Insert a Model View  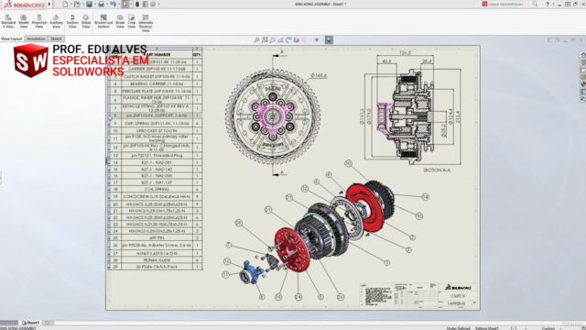coord(24,21)
